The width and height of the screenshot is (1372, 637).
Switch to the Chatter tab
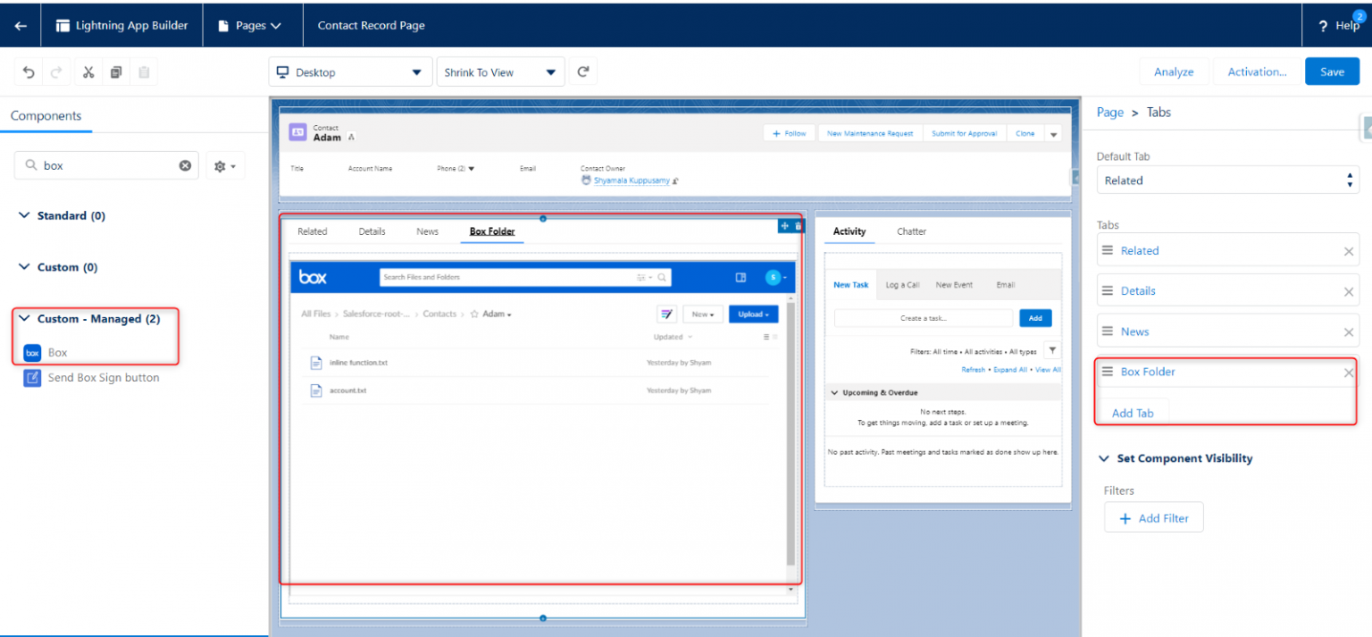coord(911,231)
